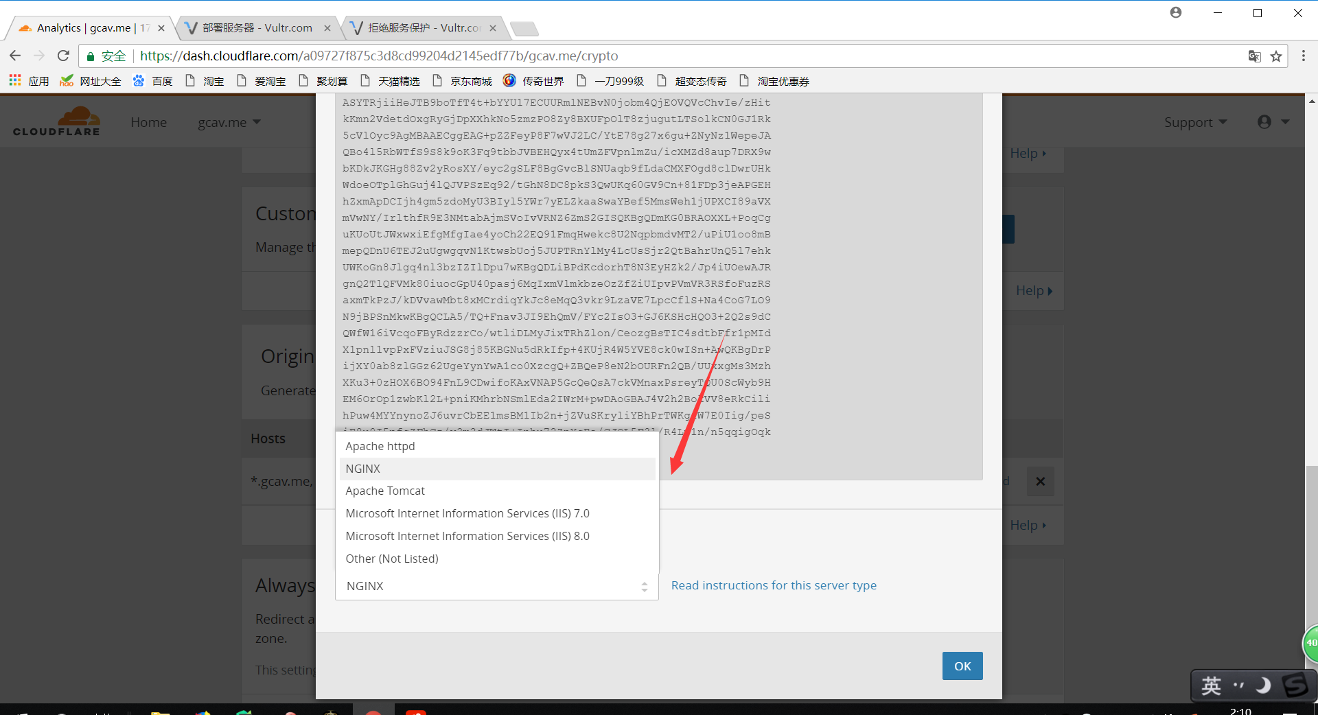Bookmark this page with star icon
Image resolution: width=1318 pixels, height=715 pixels.
[1276, 56]
